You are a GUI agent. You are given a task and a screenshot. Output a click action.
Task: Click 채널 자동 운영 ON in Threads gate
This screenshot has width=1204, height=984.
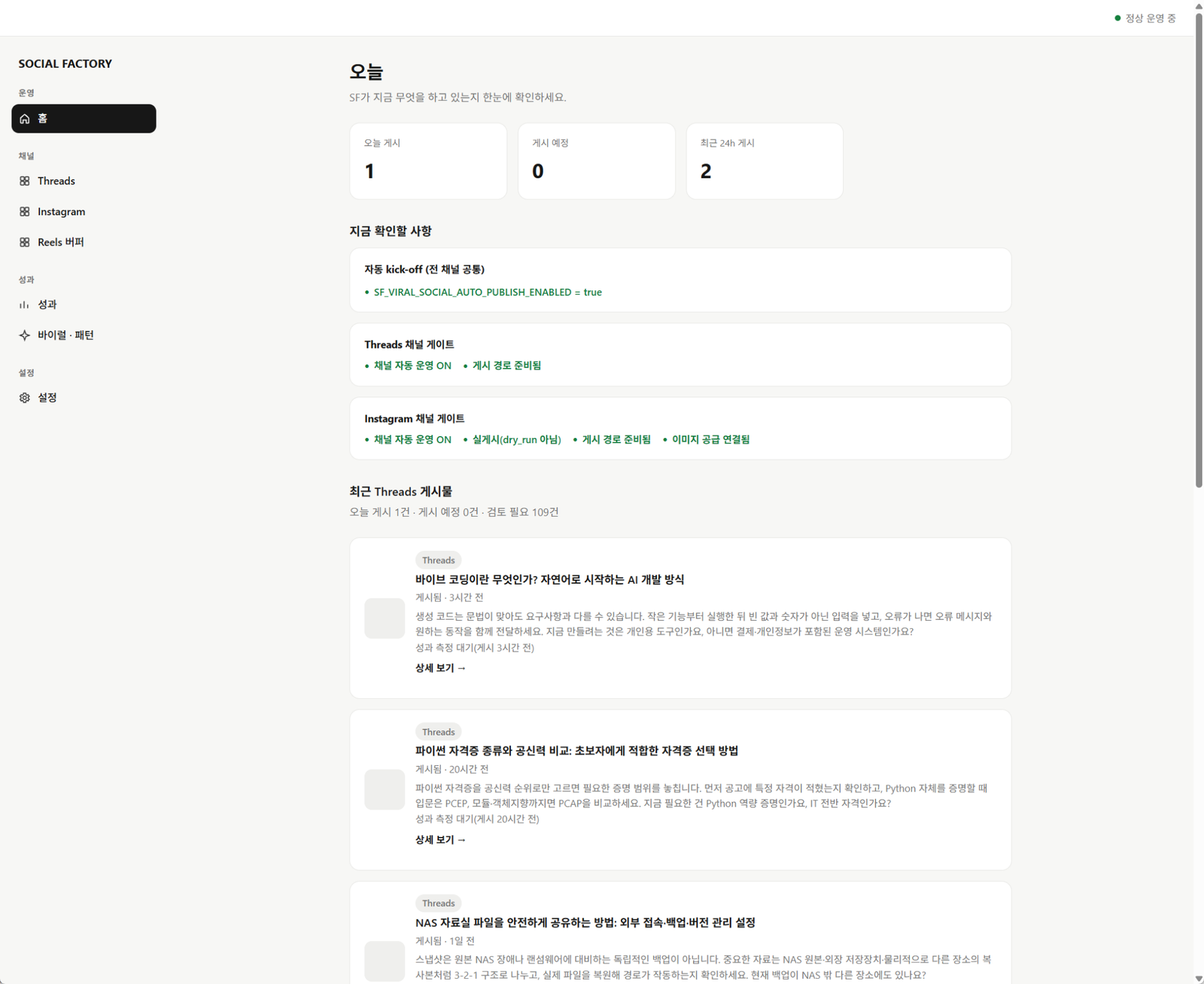tap(412, 366)
